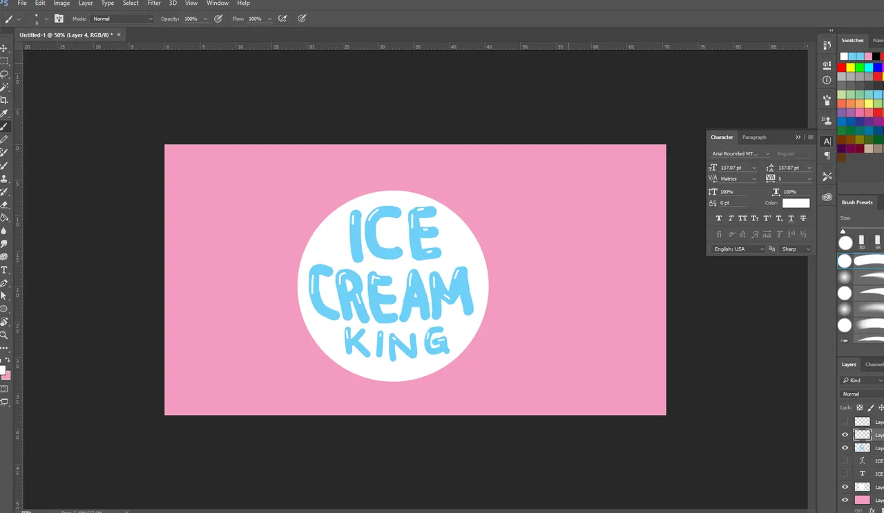The width and height of the screenshot is (884, 513).
Task: Open the Window menu
Action: (x=218, y=3)
